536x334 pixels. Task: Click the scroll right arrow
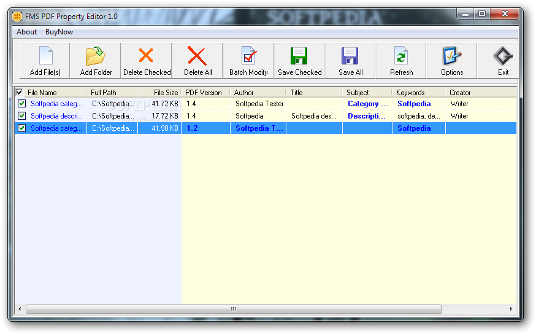click(511, 309)
